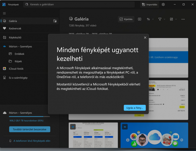Screen dimensions: 196x151
Task: Open Photos settings gear icon
Action: [163, 4]
